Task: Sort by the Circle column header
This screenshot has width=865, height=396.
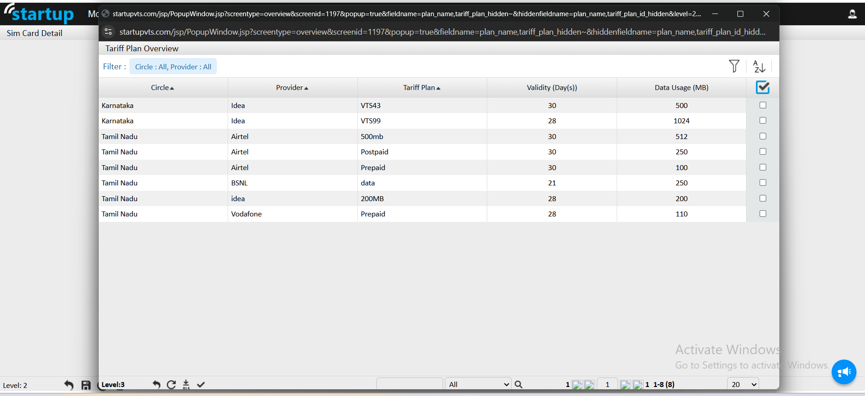Action: 162,88
